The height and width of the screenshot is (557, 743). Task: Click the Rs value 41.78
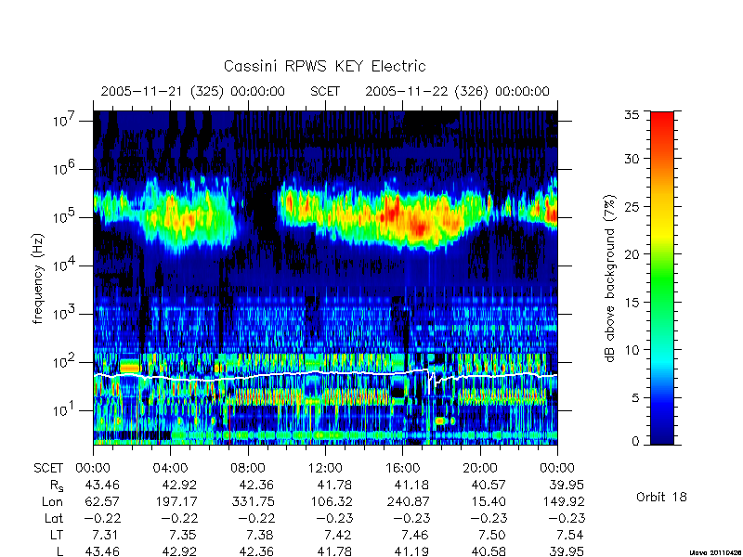[335, 485]
